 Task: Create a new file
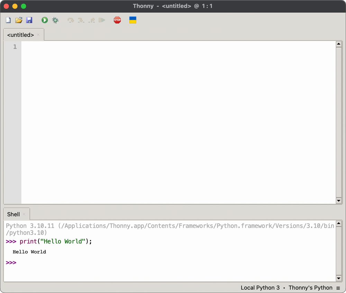(x=8, y=20)
